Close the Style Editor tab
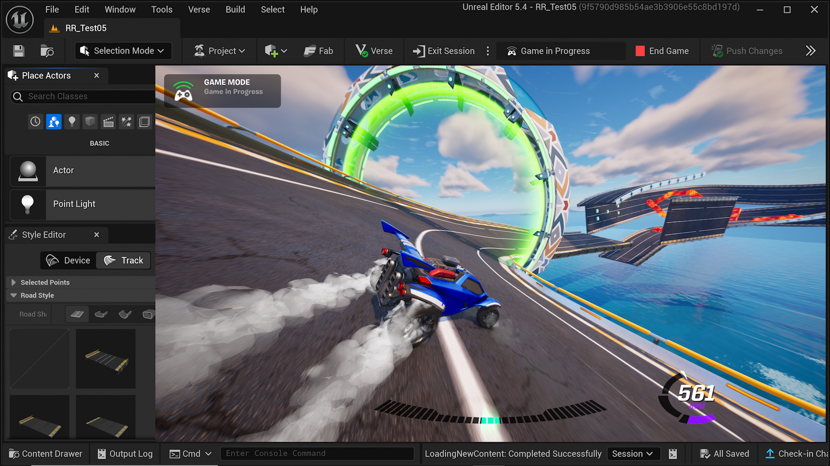Screen dimensions: 830x466 96,235
